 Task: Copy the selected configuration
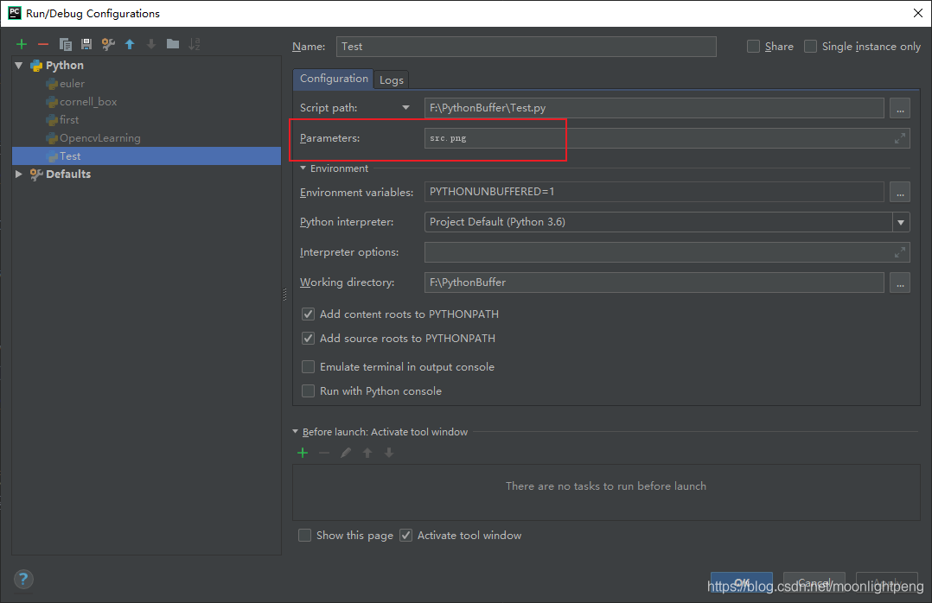66,44
